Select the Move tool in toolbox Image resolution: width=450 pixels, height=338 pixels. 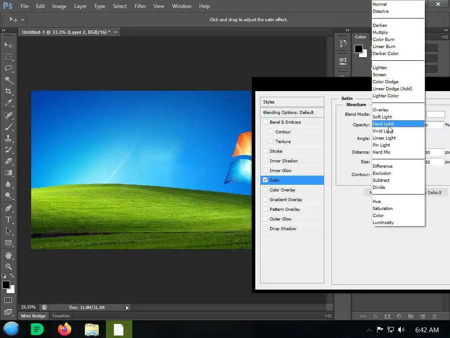point(8,45)
